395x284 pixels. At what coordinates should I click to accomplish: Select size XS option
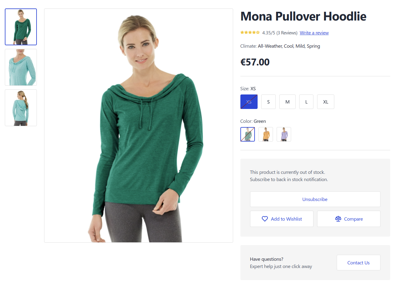249,102
